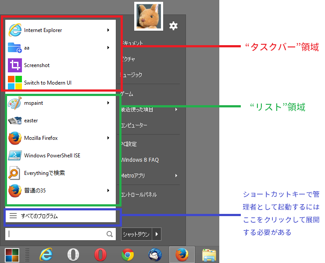The height and width of the screenshot is (263, 325).
Task: Open Thunderbird from the taskbar
Action: point(155,255)
